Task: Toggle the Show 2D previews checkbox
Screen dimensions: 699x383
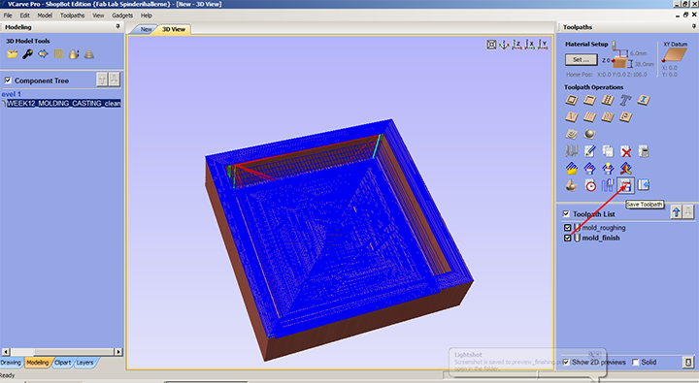Action: click(x=566, y=362)
